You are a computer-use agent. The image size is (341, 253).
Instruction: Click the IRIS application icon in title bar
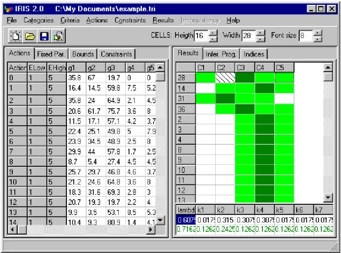9,9
